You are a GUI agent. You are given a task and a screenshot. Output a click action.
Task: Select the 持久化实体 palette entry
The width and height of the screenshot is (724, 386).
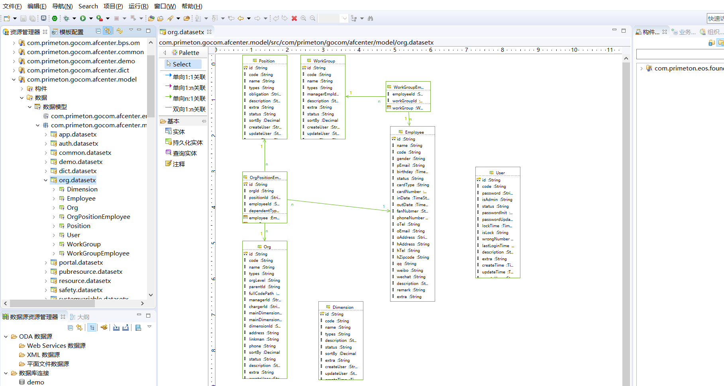tap(187, 142)
